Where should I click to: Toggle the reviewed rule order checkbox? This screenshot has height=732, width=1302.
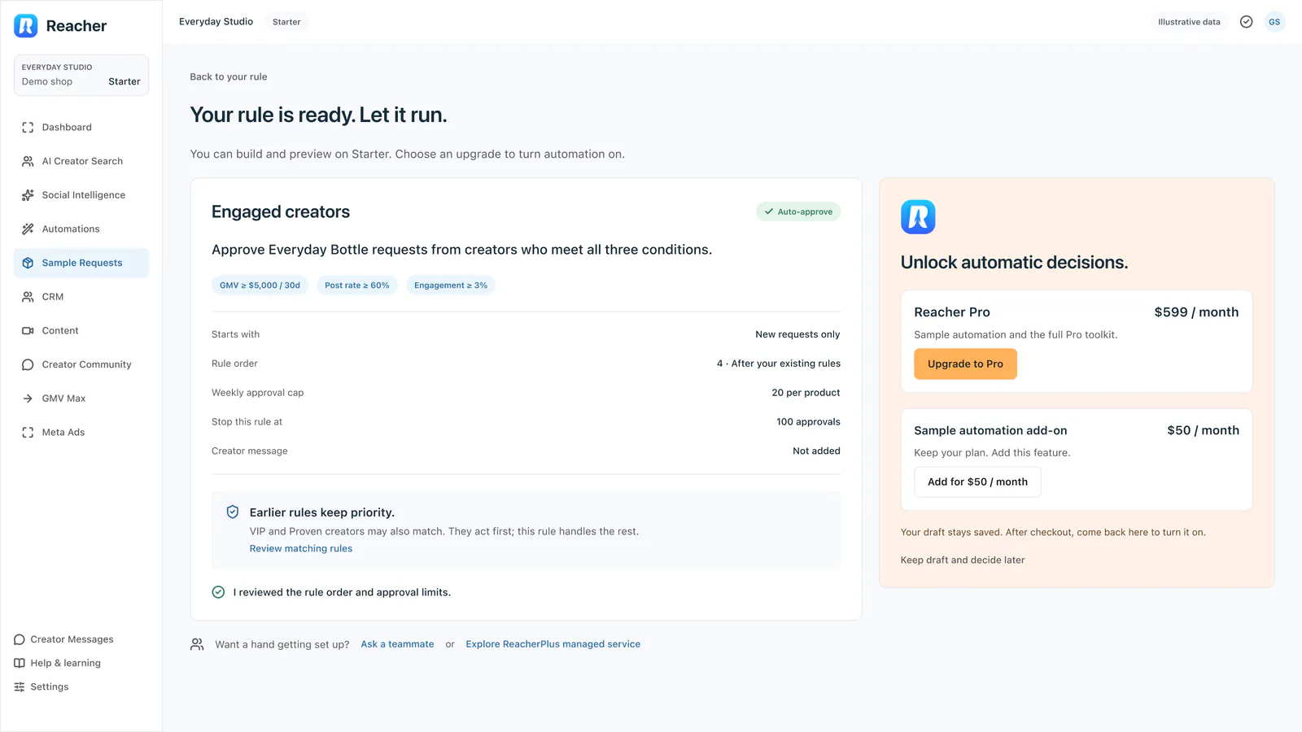click(218, 592)
